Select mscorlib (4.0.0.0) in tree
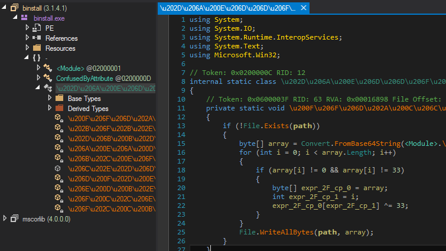This screenshot has height=251, width=446. 46,219
